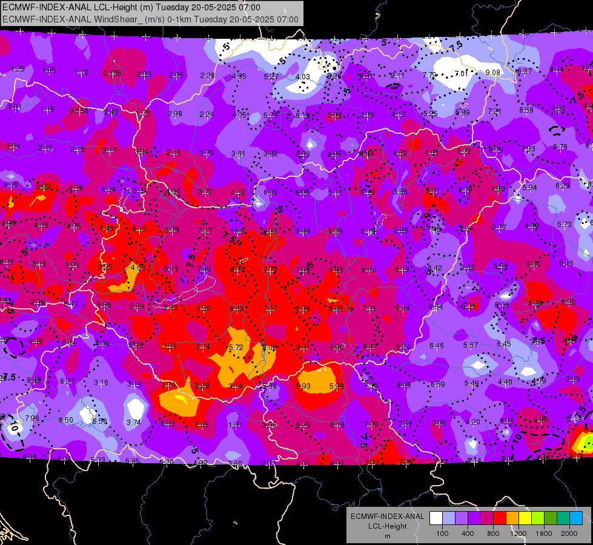
Task: Click the wind shear value 0.735
Action: point(112,73)
